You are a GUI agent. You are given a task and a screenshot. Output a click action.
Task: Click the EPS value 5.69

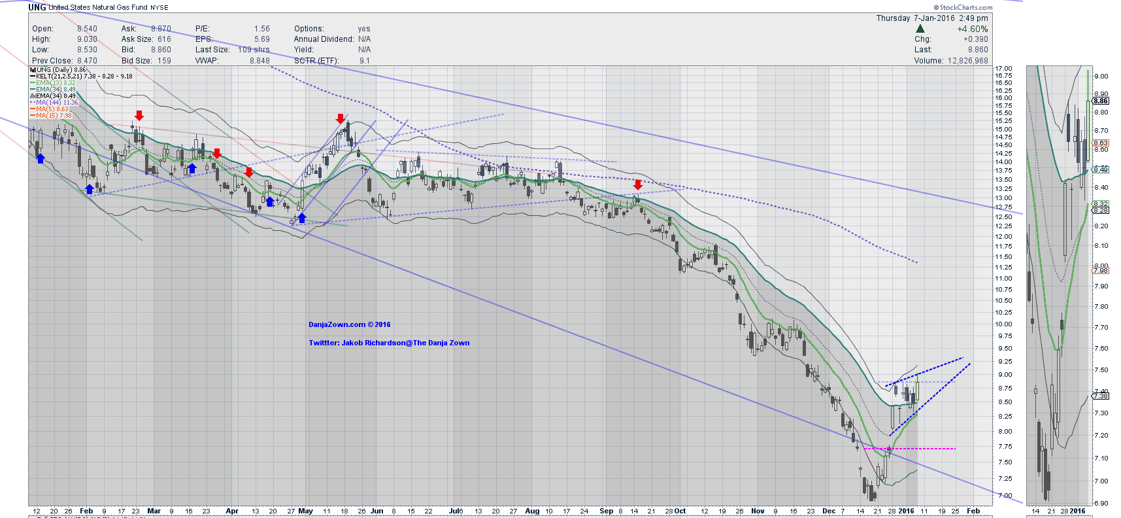tap(261, 39)
